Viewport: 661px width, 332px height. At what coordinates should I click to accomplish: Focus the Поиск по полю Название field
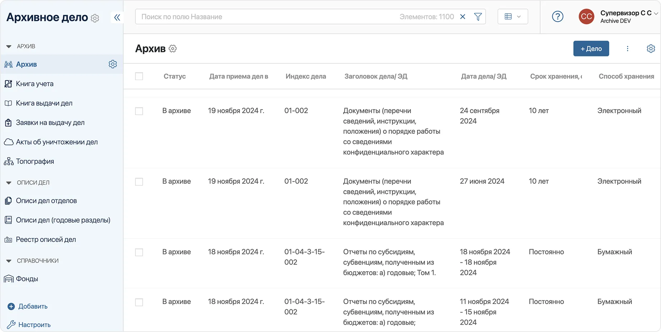pos(266,17)
